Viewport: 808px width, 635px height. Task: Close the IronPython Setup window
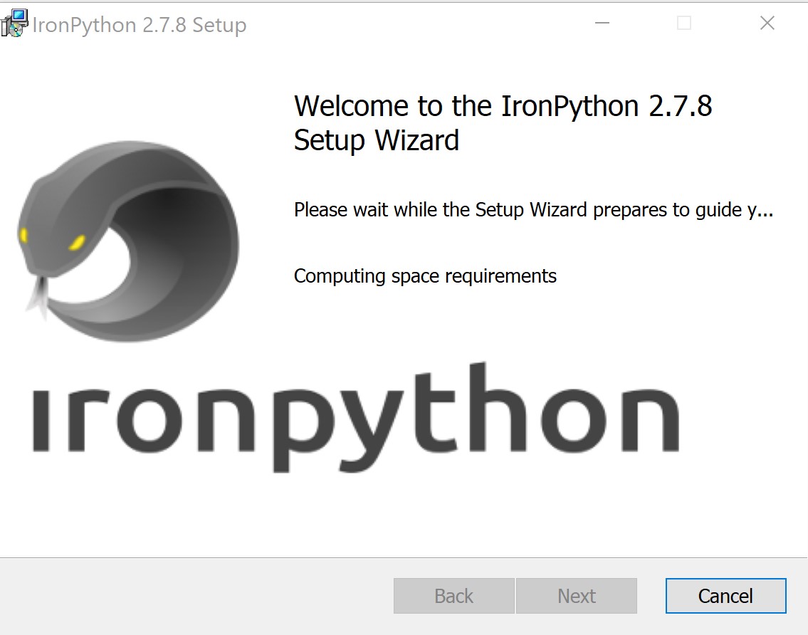tap(767, 23)
